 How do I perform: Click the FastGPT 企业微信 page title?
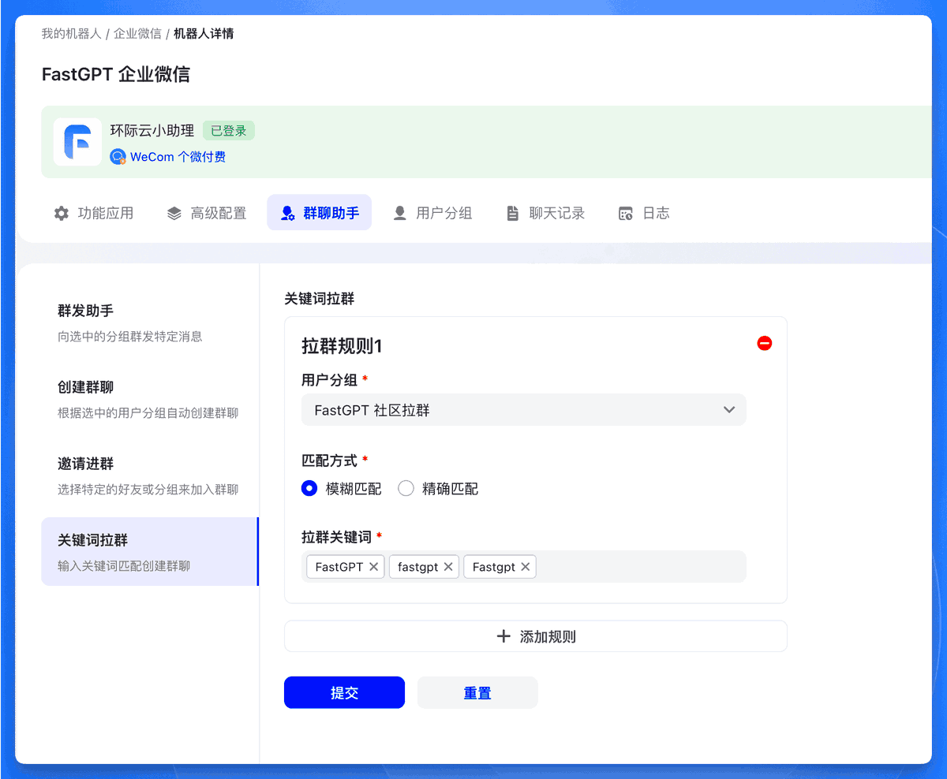(x=116, y=75)
